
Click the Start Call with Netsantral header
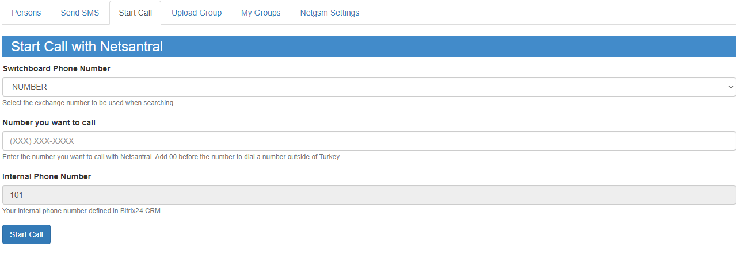coord(87,47)
